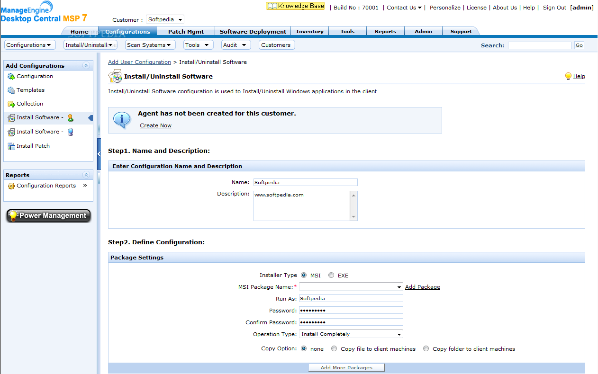598x374 pixels.
Task: Click the Confirm Password field
Action: [351, 322]
